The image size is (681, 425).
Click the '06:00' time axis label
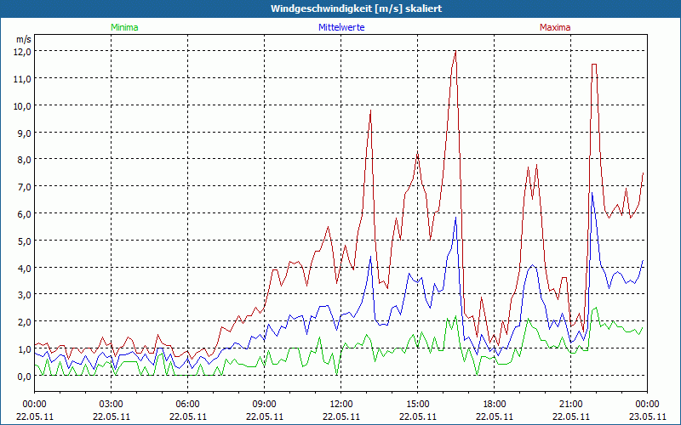tap(187, 405)
